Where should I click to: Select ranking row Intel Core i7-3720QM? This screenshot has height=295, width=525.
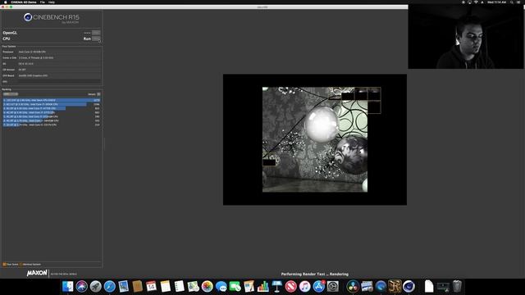pos(52,116)
